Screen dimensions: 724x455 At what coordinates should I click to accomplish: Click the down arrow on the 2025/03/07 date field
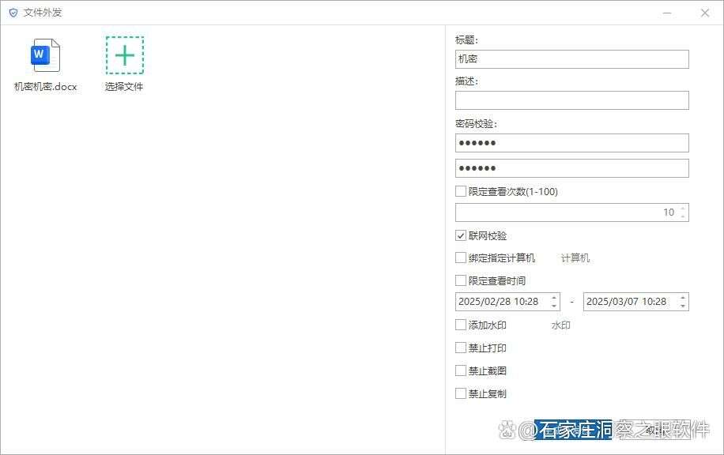click(x=683, y=305)
